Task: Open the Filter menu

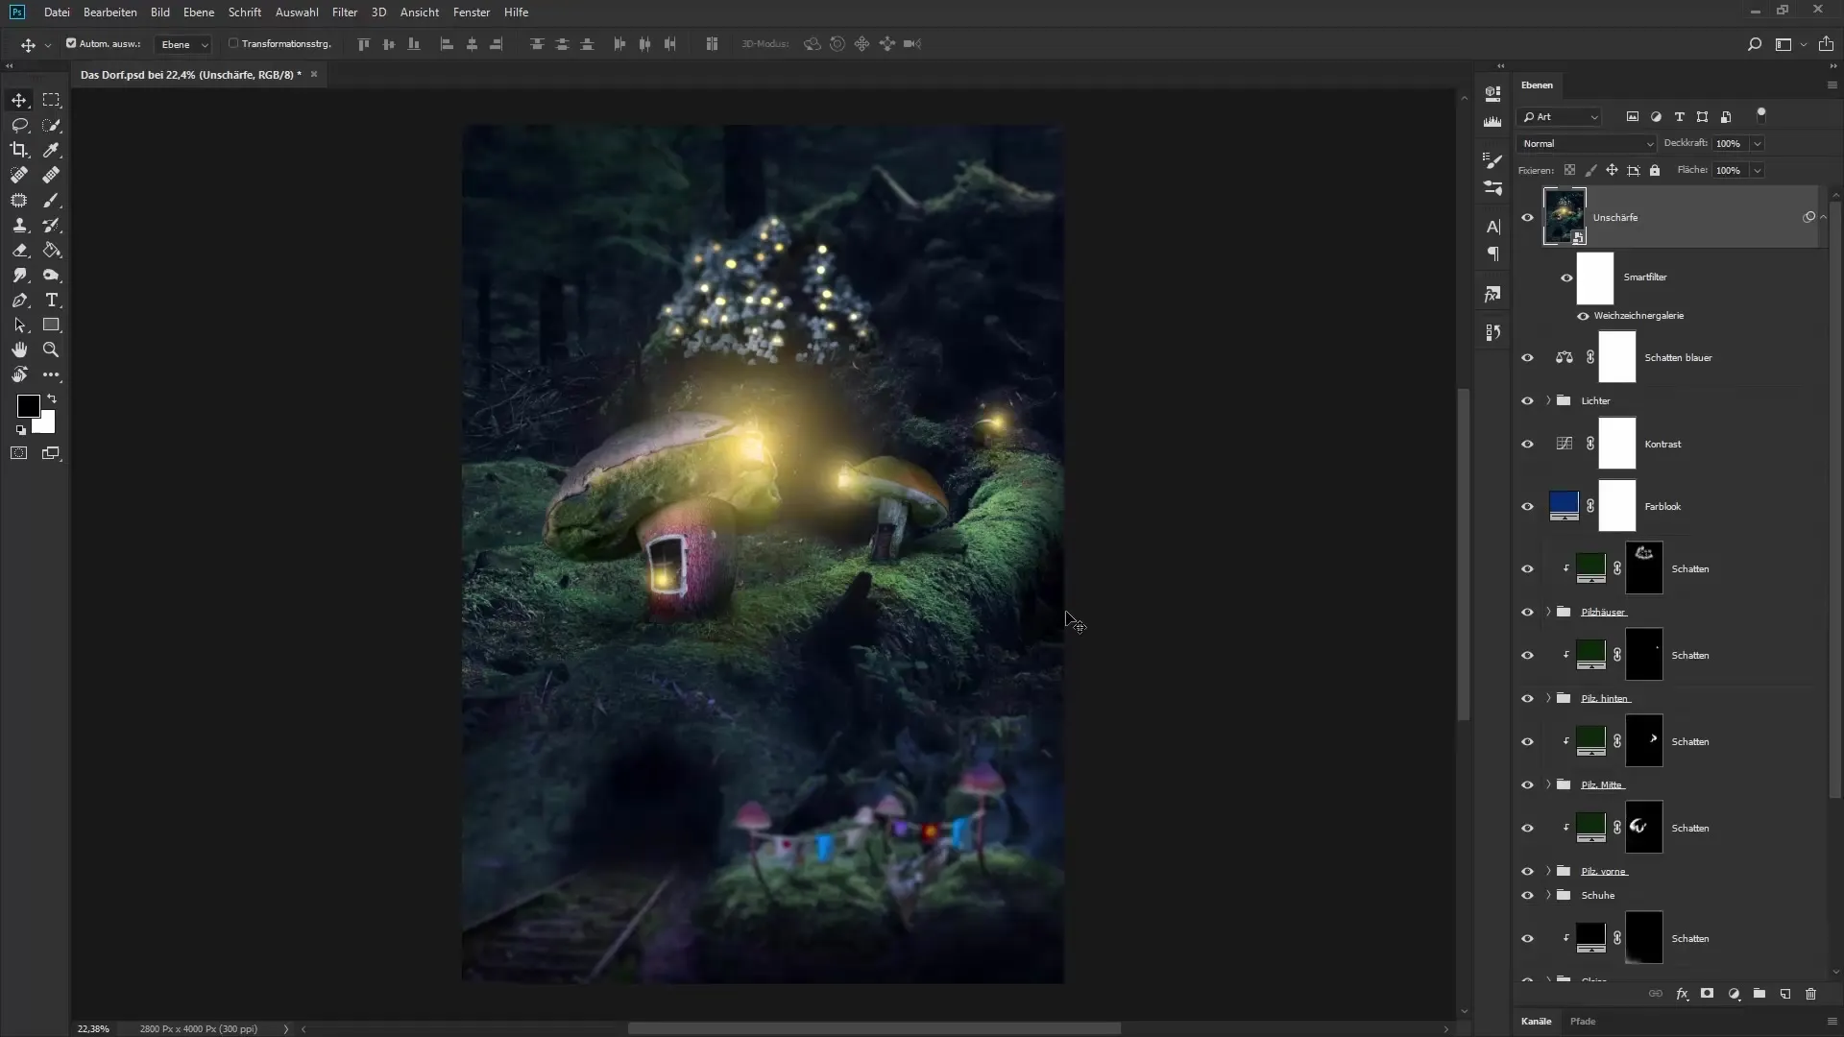Action: 345,12
